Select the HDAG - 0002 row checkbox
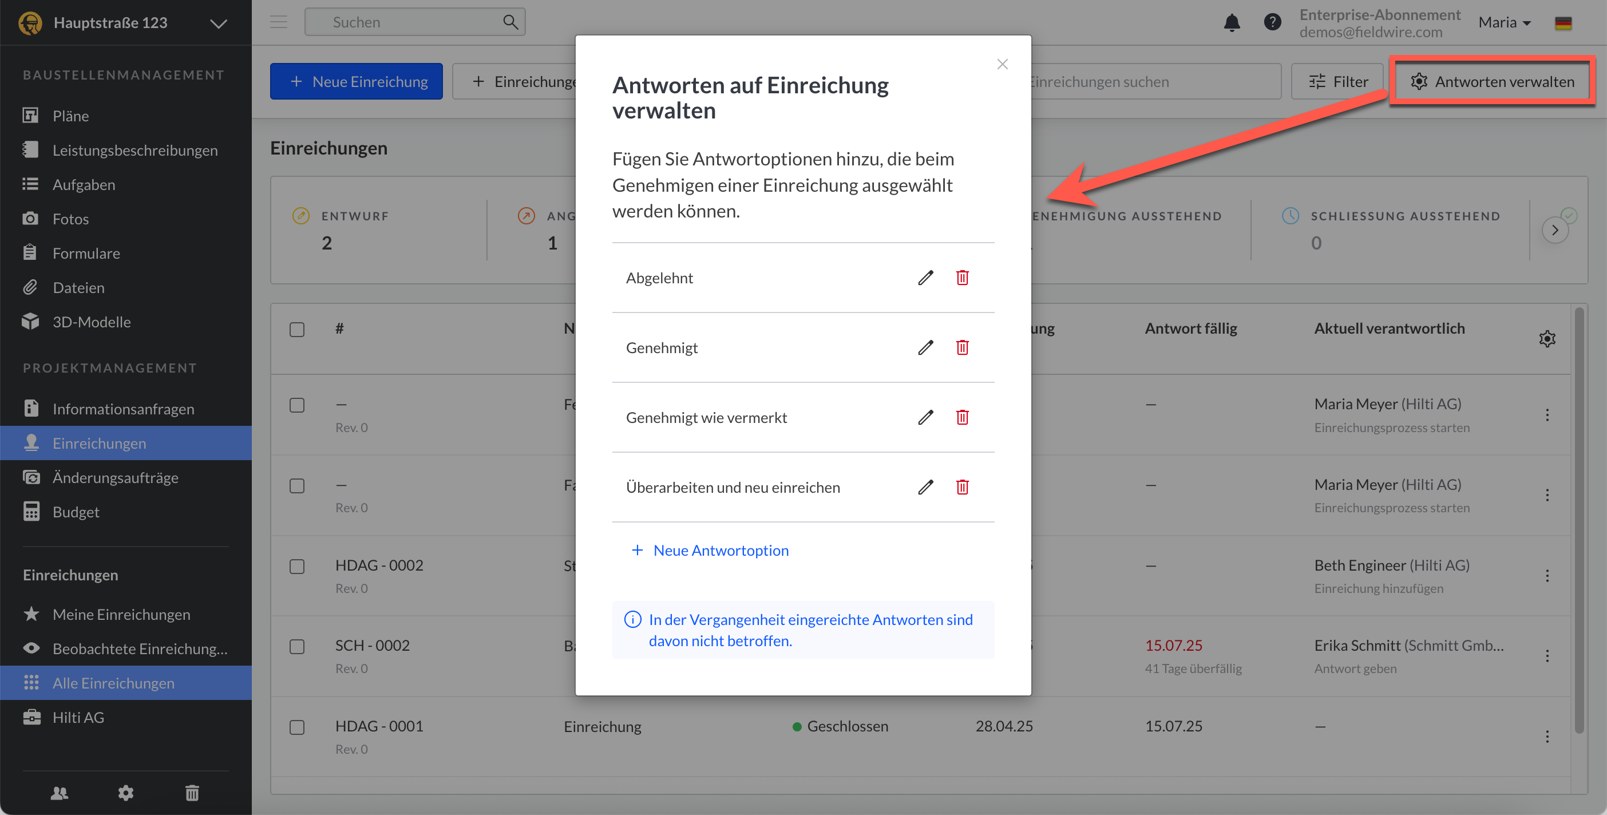This screenshot has height=815, width=1607. click(x=297, y=566)
